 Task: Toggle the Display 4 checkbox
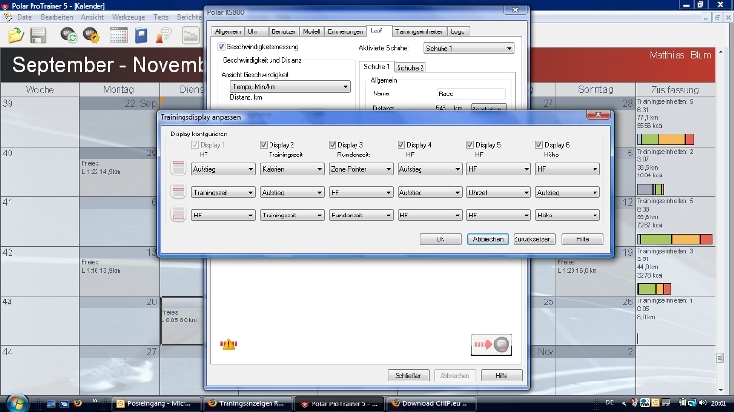click(x=401, y=145)
